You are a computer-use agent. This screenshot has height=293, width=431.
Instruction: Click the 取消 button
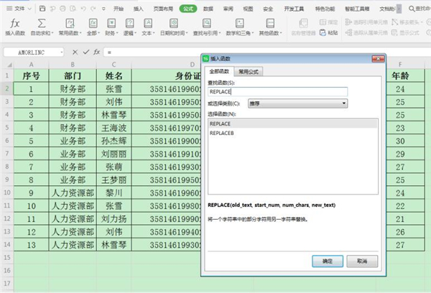click(362, 261)
